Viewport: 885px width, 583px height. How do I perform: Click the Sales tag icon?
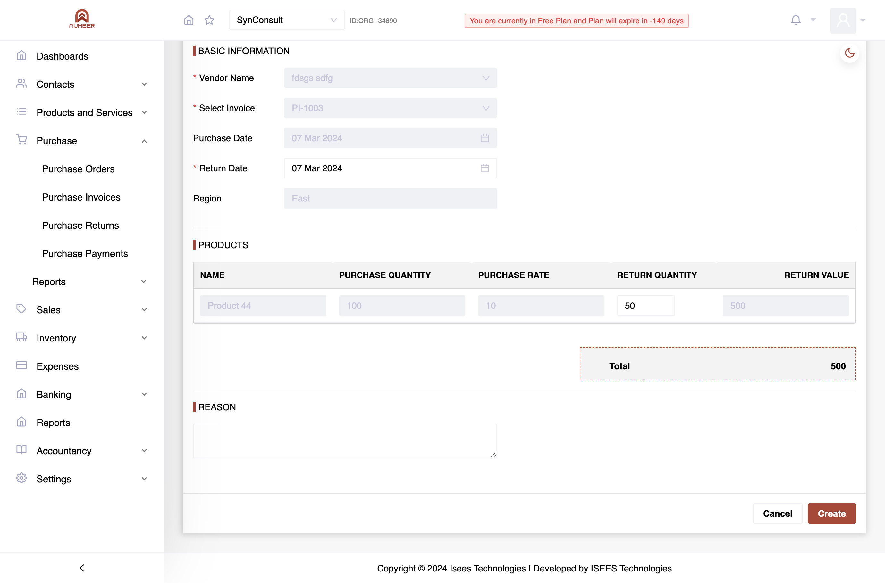pos(21,309)
